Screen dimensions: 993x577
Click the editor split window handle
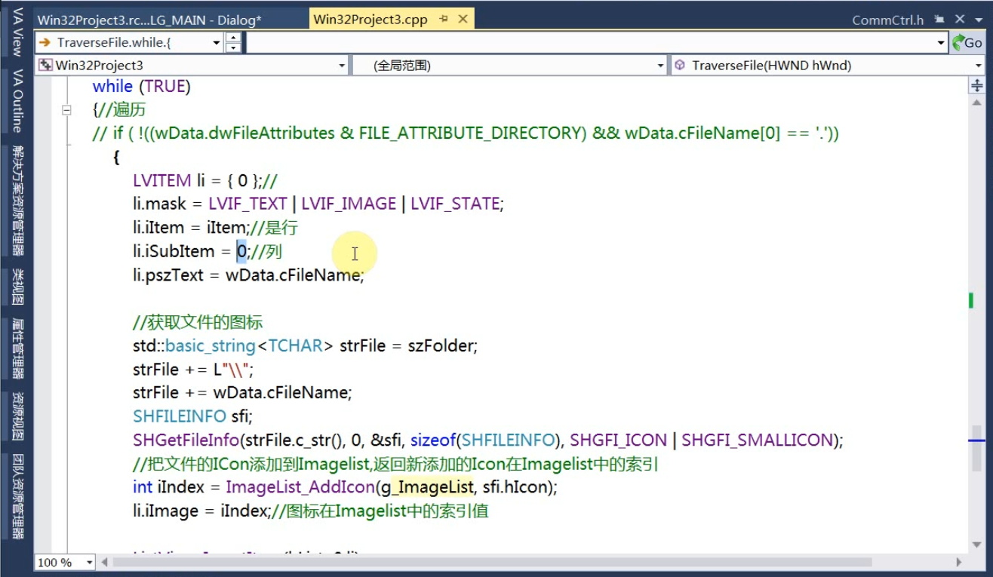pyautogui.click(x=977, y=85)
